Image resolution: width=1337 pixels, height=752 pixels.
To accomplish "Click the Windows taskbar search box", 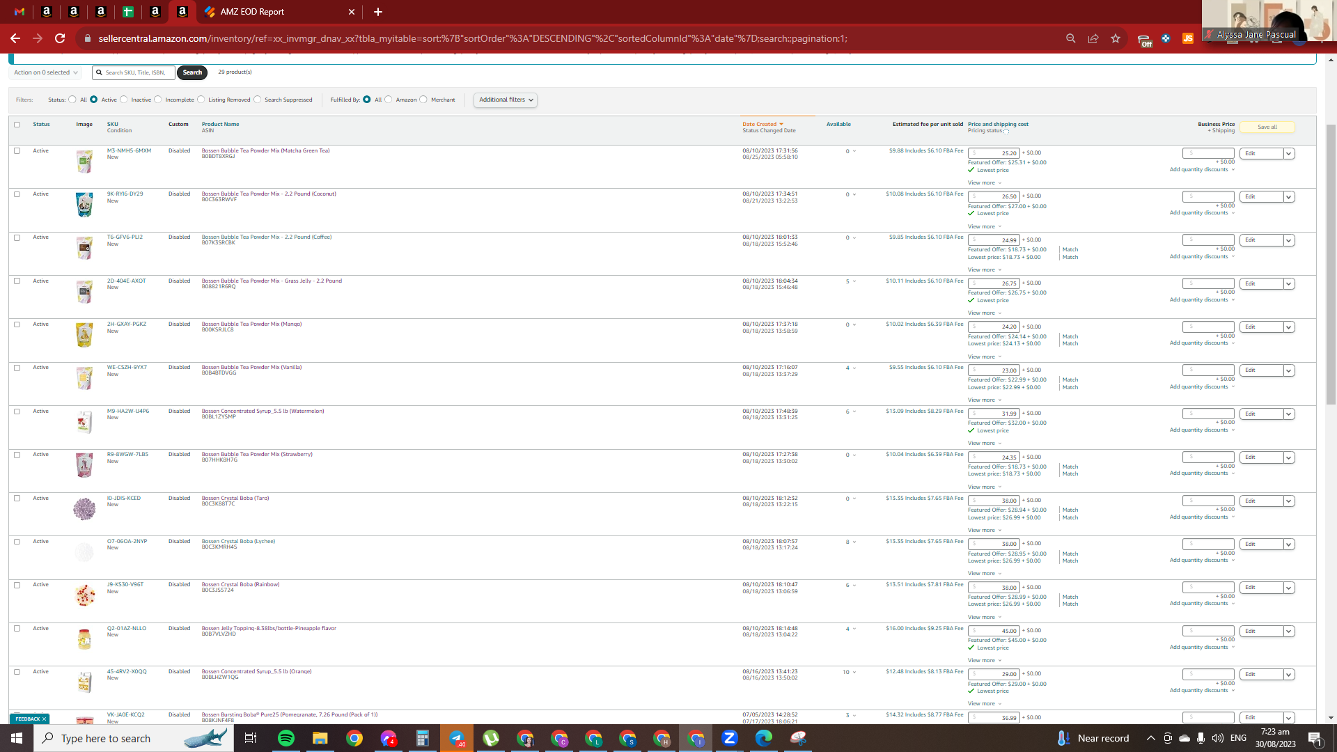I will click(x=132, y=738).
